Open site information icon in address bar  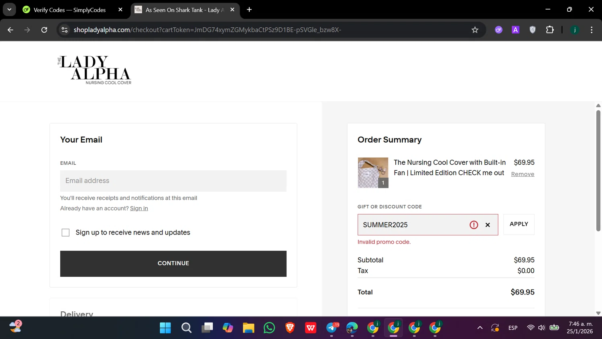click(65, 30)
